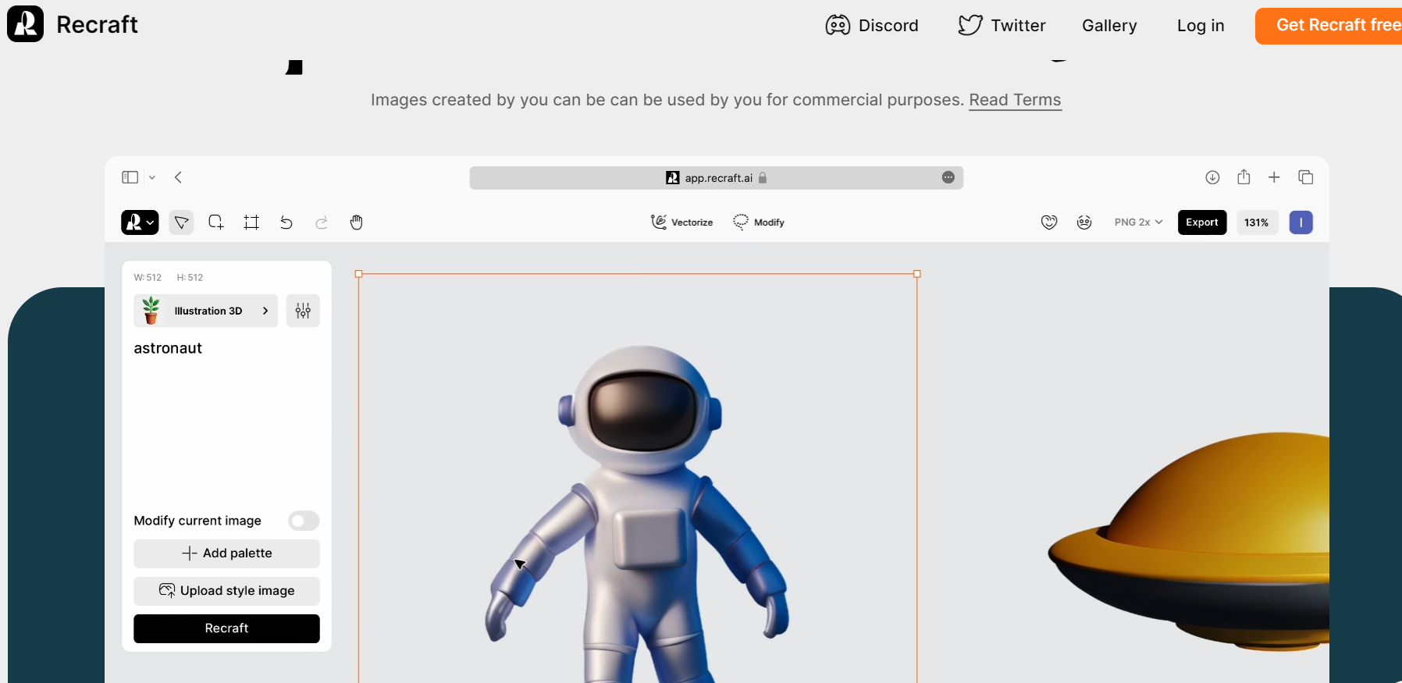The width and height of the screenshot is (1402, 683).
Task: Click the app.recraft.ai address bar
Action: [716, 178]
